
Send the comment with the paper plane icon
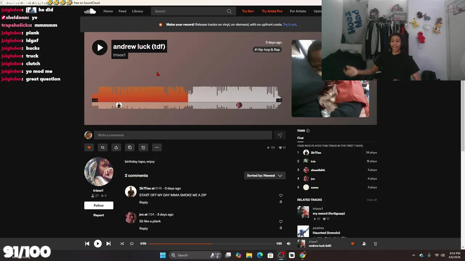coord(280,135)
